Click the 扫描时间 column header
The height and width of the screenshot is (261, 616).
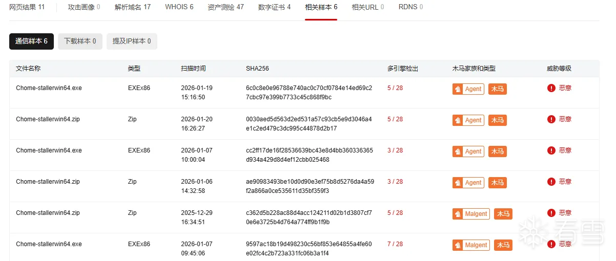[193, 69]
